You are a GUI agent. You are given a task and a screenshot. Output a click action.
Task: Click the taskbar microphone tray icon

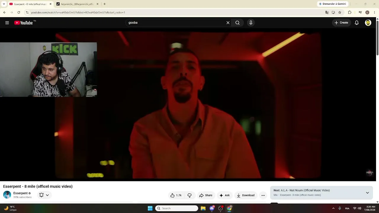point(340,208)
